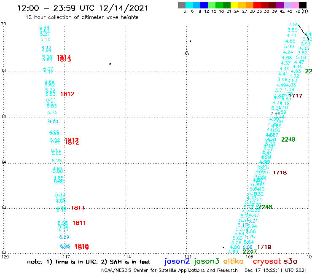Click the '-108' longitude axis label
Viewport: 312px width, 274px height.
[248, 257]
